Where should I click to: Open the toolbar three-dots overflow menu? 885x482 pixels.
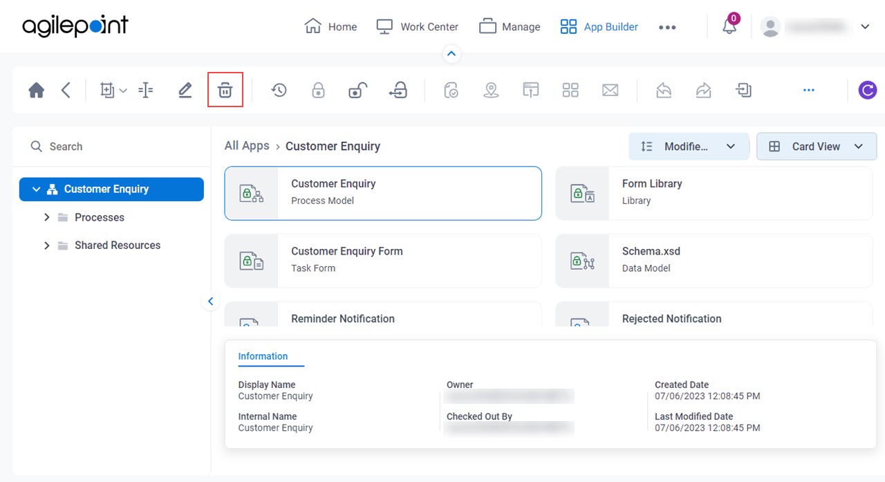[x=809, y=90]
